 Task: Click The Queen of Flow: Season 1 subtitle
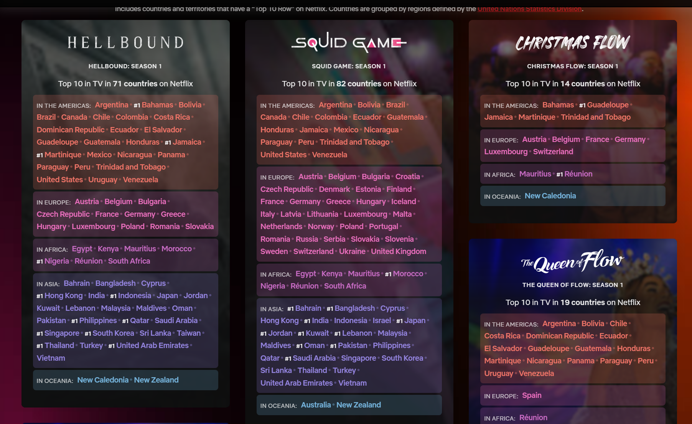pyautogui.click(x=573, y=285)
